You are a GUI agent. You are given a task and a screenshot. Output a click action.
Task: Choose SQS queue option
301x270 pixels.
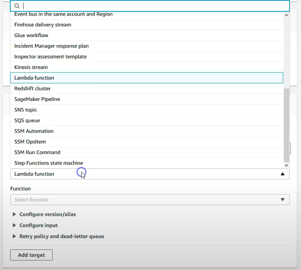(x=147, y=120)
